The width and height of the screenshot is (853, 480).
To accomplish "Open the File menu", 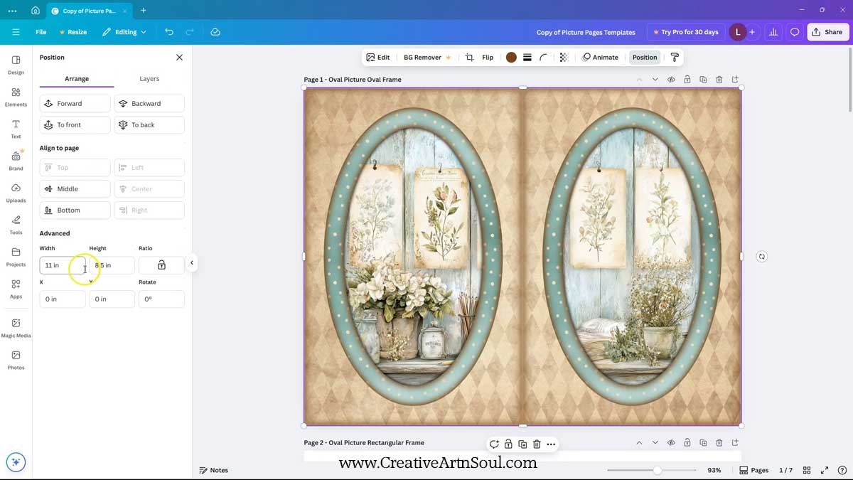I will pos(41,32).
